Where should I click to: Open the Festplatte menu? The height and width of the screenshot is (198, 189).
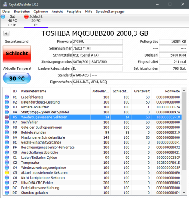click(x=74, y=12)
